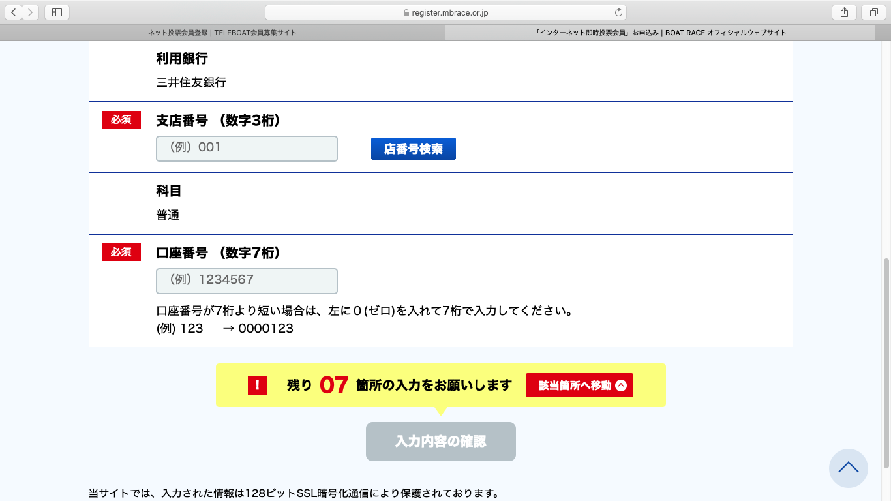The height and width of the screenshot is (501, 891).
Task: Click the red 07 remaining count
Action: (x=334, y=386)
